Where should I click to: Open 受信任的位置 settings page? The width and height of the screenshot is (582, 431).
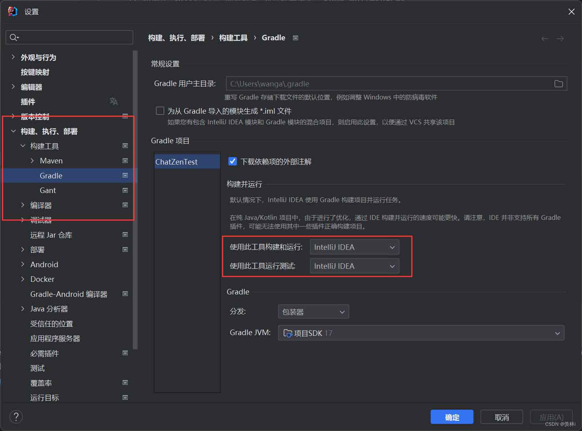point(52,324)
